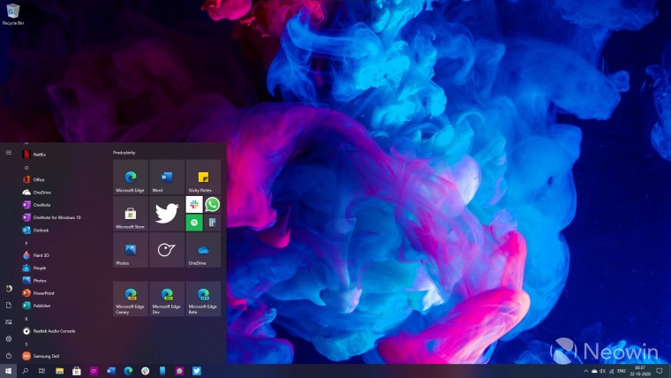The height and width of the screenshot is (378, 671).
Task: Click the Productivity group heading
Action: tap(124, 153)
